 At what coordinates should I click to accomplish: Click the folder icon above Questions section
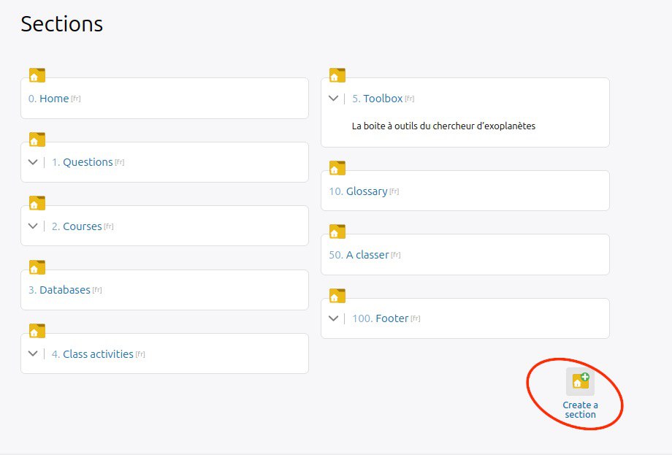click(x=37, y=139)
